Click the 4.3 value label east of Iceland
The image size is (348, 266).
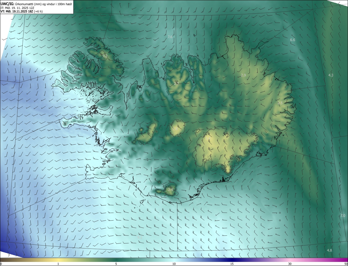(331, 75)
